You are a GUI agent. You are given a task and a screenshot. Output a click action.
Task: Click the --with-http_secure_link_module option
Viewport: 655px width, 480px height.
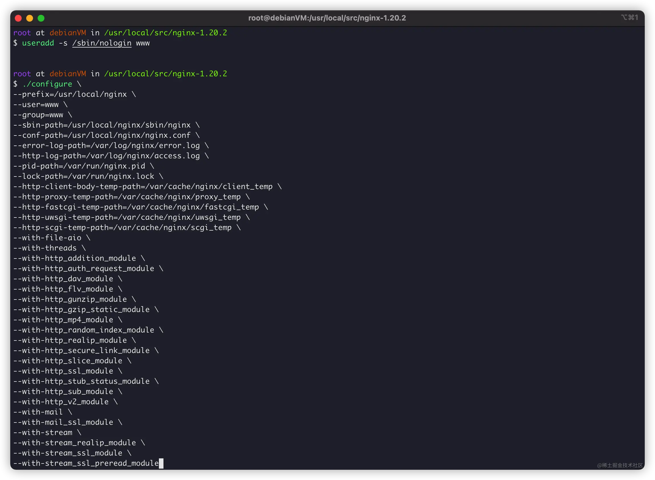coord(81,350)
